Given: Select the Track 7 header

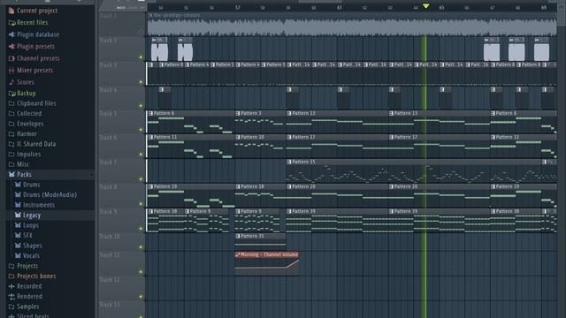Looking at the screenshot, I should pyautogui.click(x=122, y=171).
